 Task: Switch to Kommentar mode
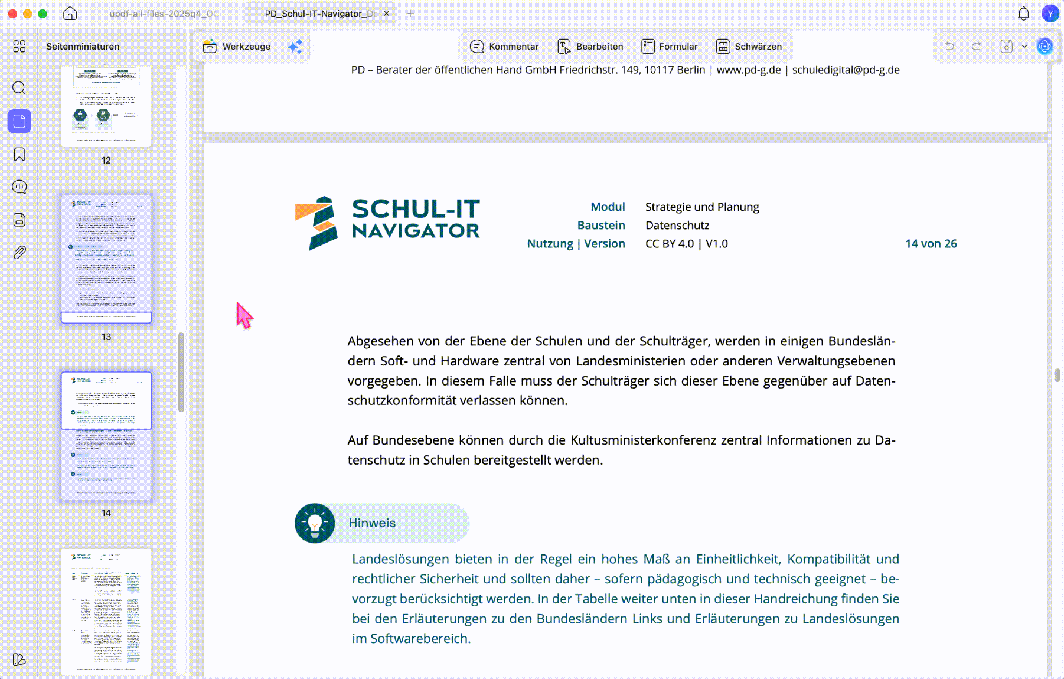tap(504, 47)
